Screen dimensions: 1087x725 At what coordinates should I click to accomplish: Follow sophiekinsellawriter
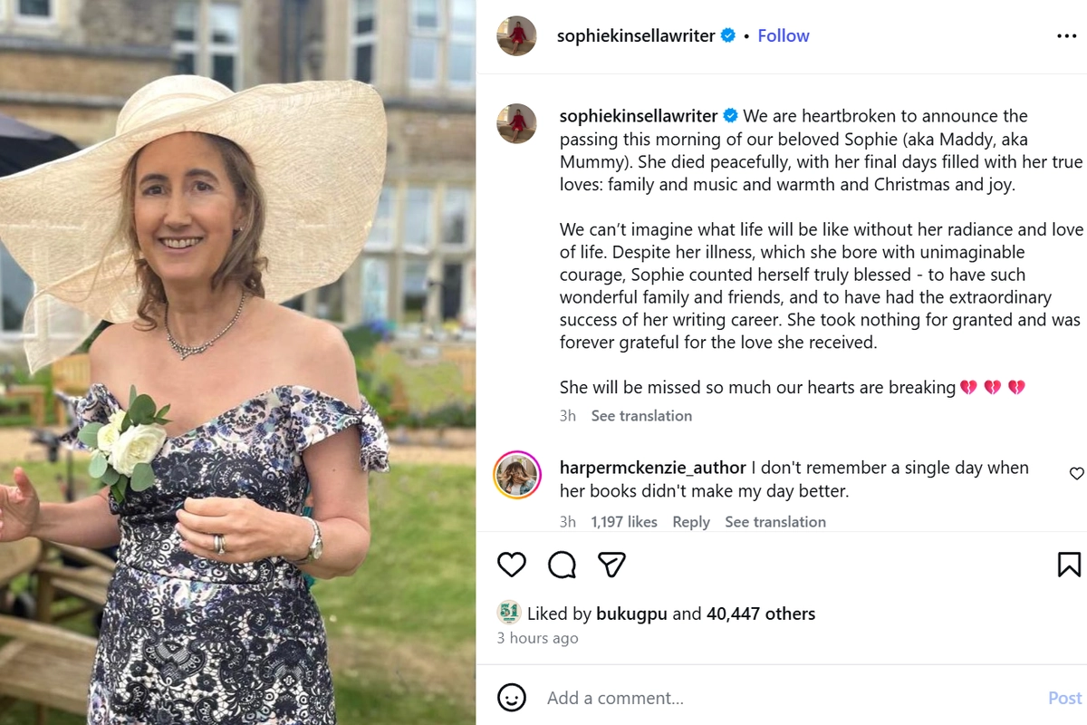click(x=783, y=35)
